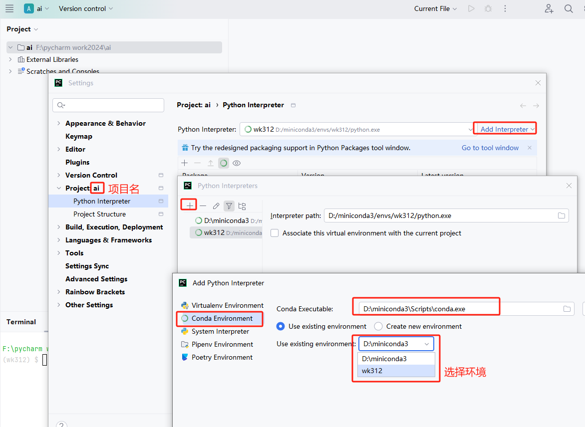This screenshot has width=585, height=427.
Task: Expand the Editor settings group
Action: click(x=58, y=149)
